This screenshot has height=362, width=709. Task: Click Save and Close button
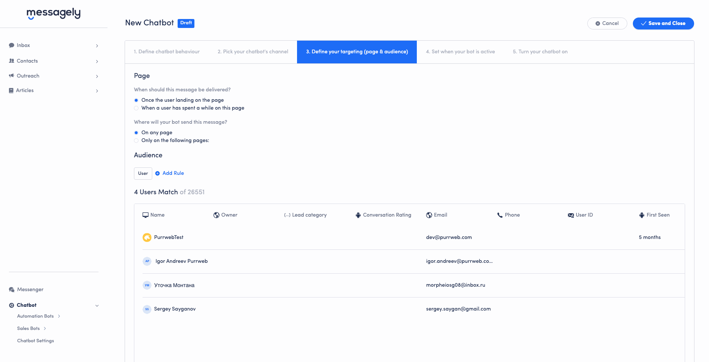pos(663,23)
